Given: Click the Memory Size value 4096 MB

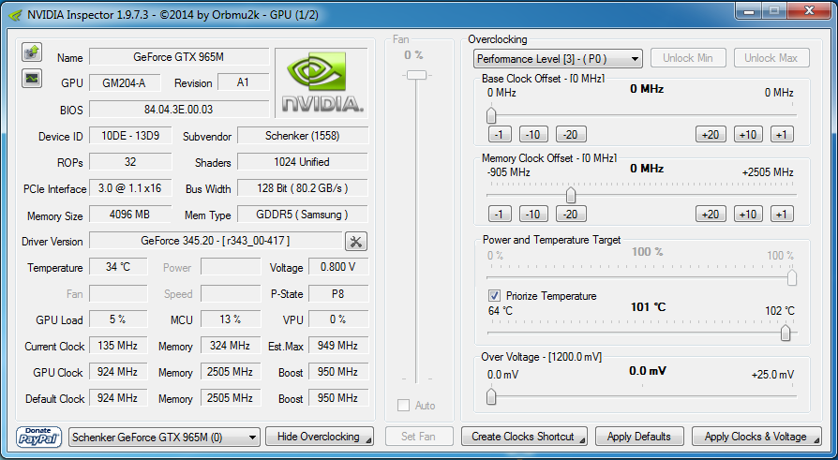Looking at the screenshot, I should point(130,215).
